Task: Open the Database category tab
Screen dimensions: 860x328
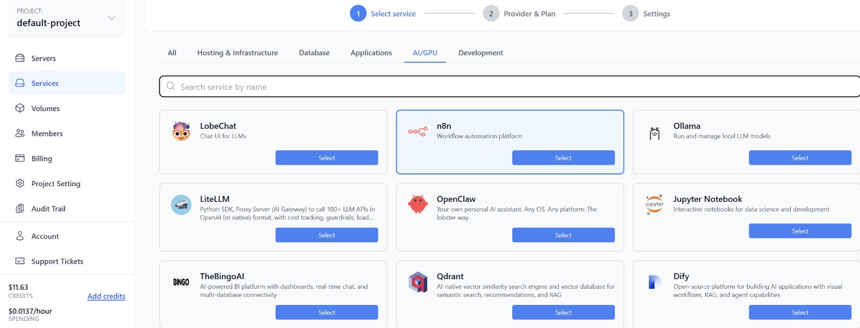Action: coord(314,53)
